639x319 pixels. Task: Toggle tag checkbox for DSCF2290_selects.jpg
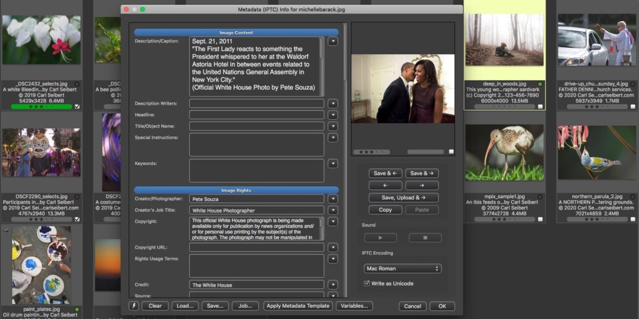(x=77, y=219)
